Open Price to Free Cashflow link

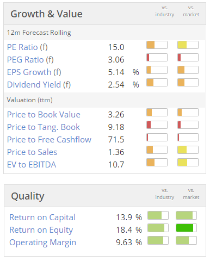click(49, 140)
